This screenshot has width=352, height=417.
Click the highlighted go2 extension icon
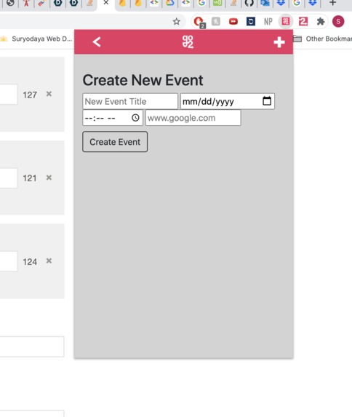pos(286,22)
